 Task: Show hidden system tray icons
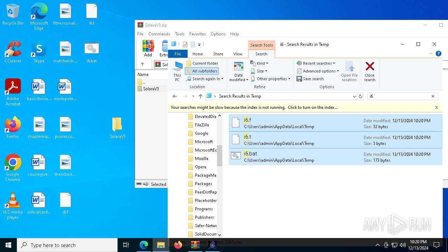click(377, 245)
